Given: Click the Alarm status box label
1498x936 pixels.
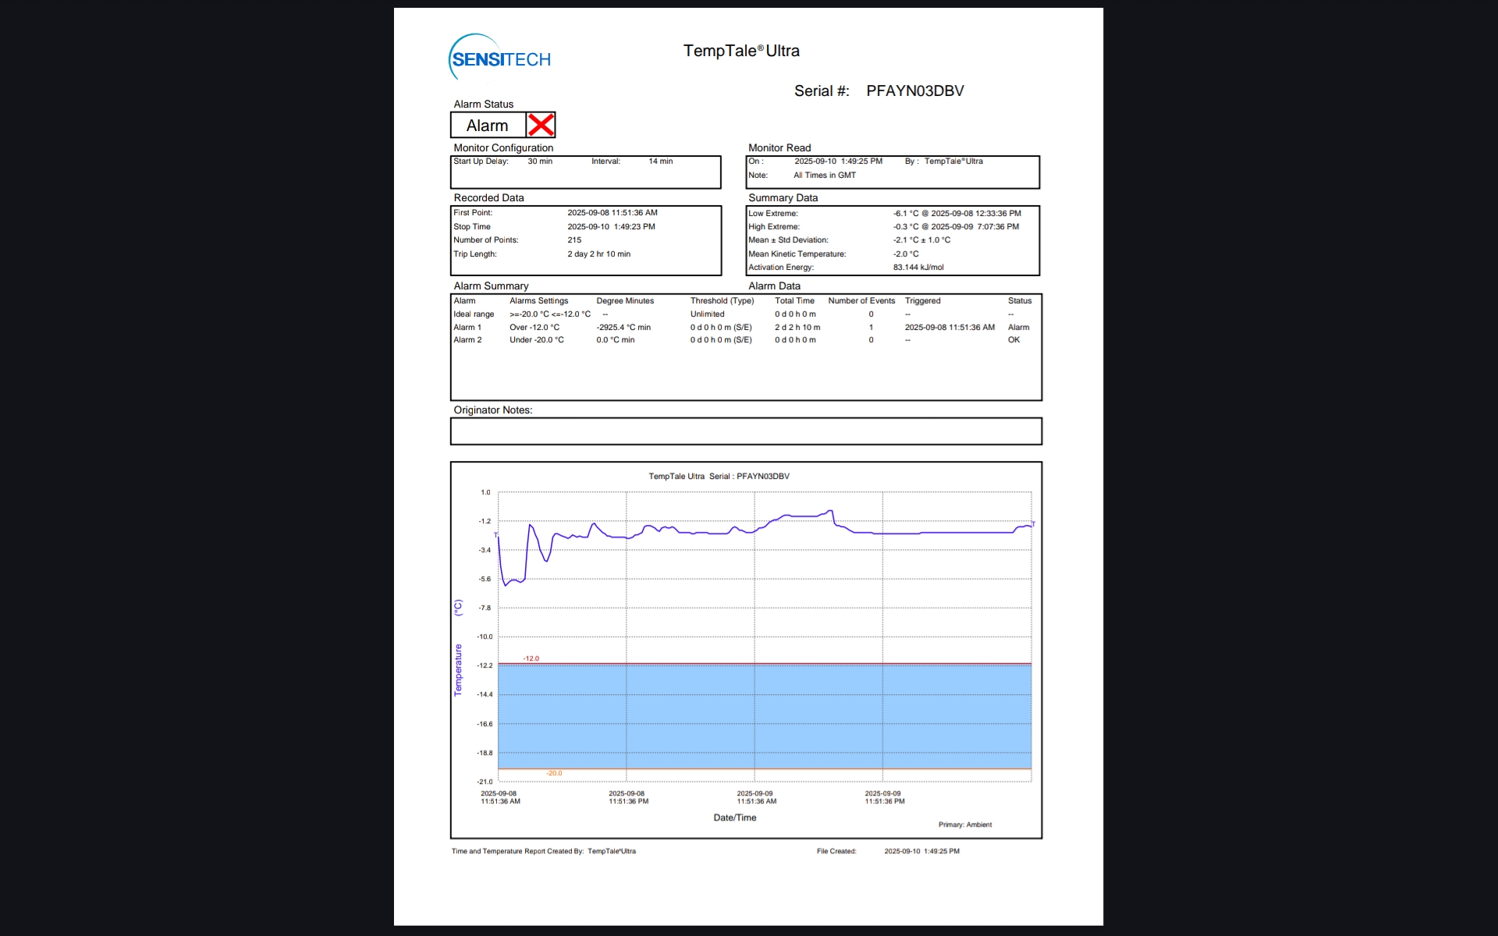Looking at the screenshot, I should point(488,126).
